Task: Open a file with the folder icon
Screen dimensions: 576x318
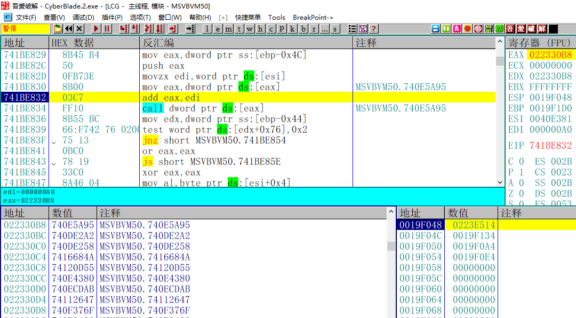Action: coord(58,29)
